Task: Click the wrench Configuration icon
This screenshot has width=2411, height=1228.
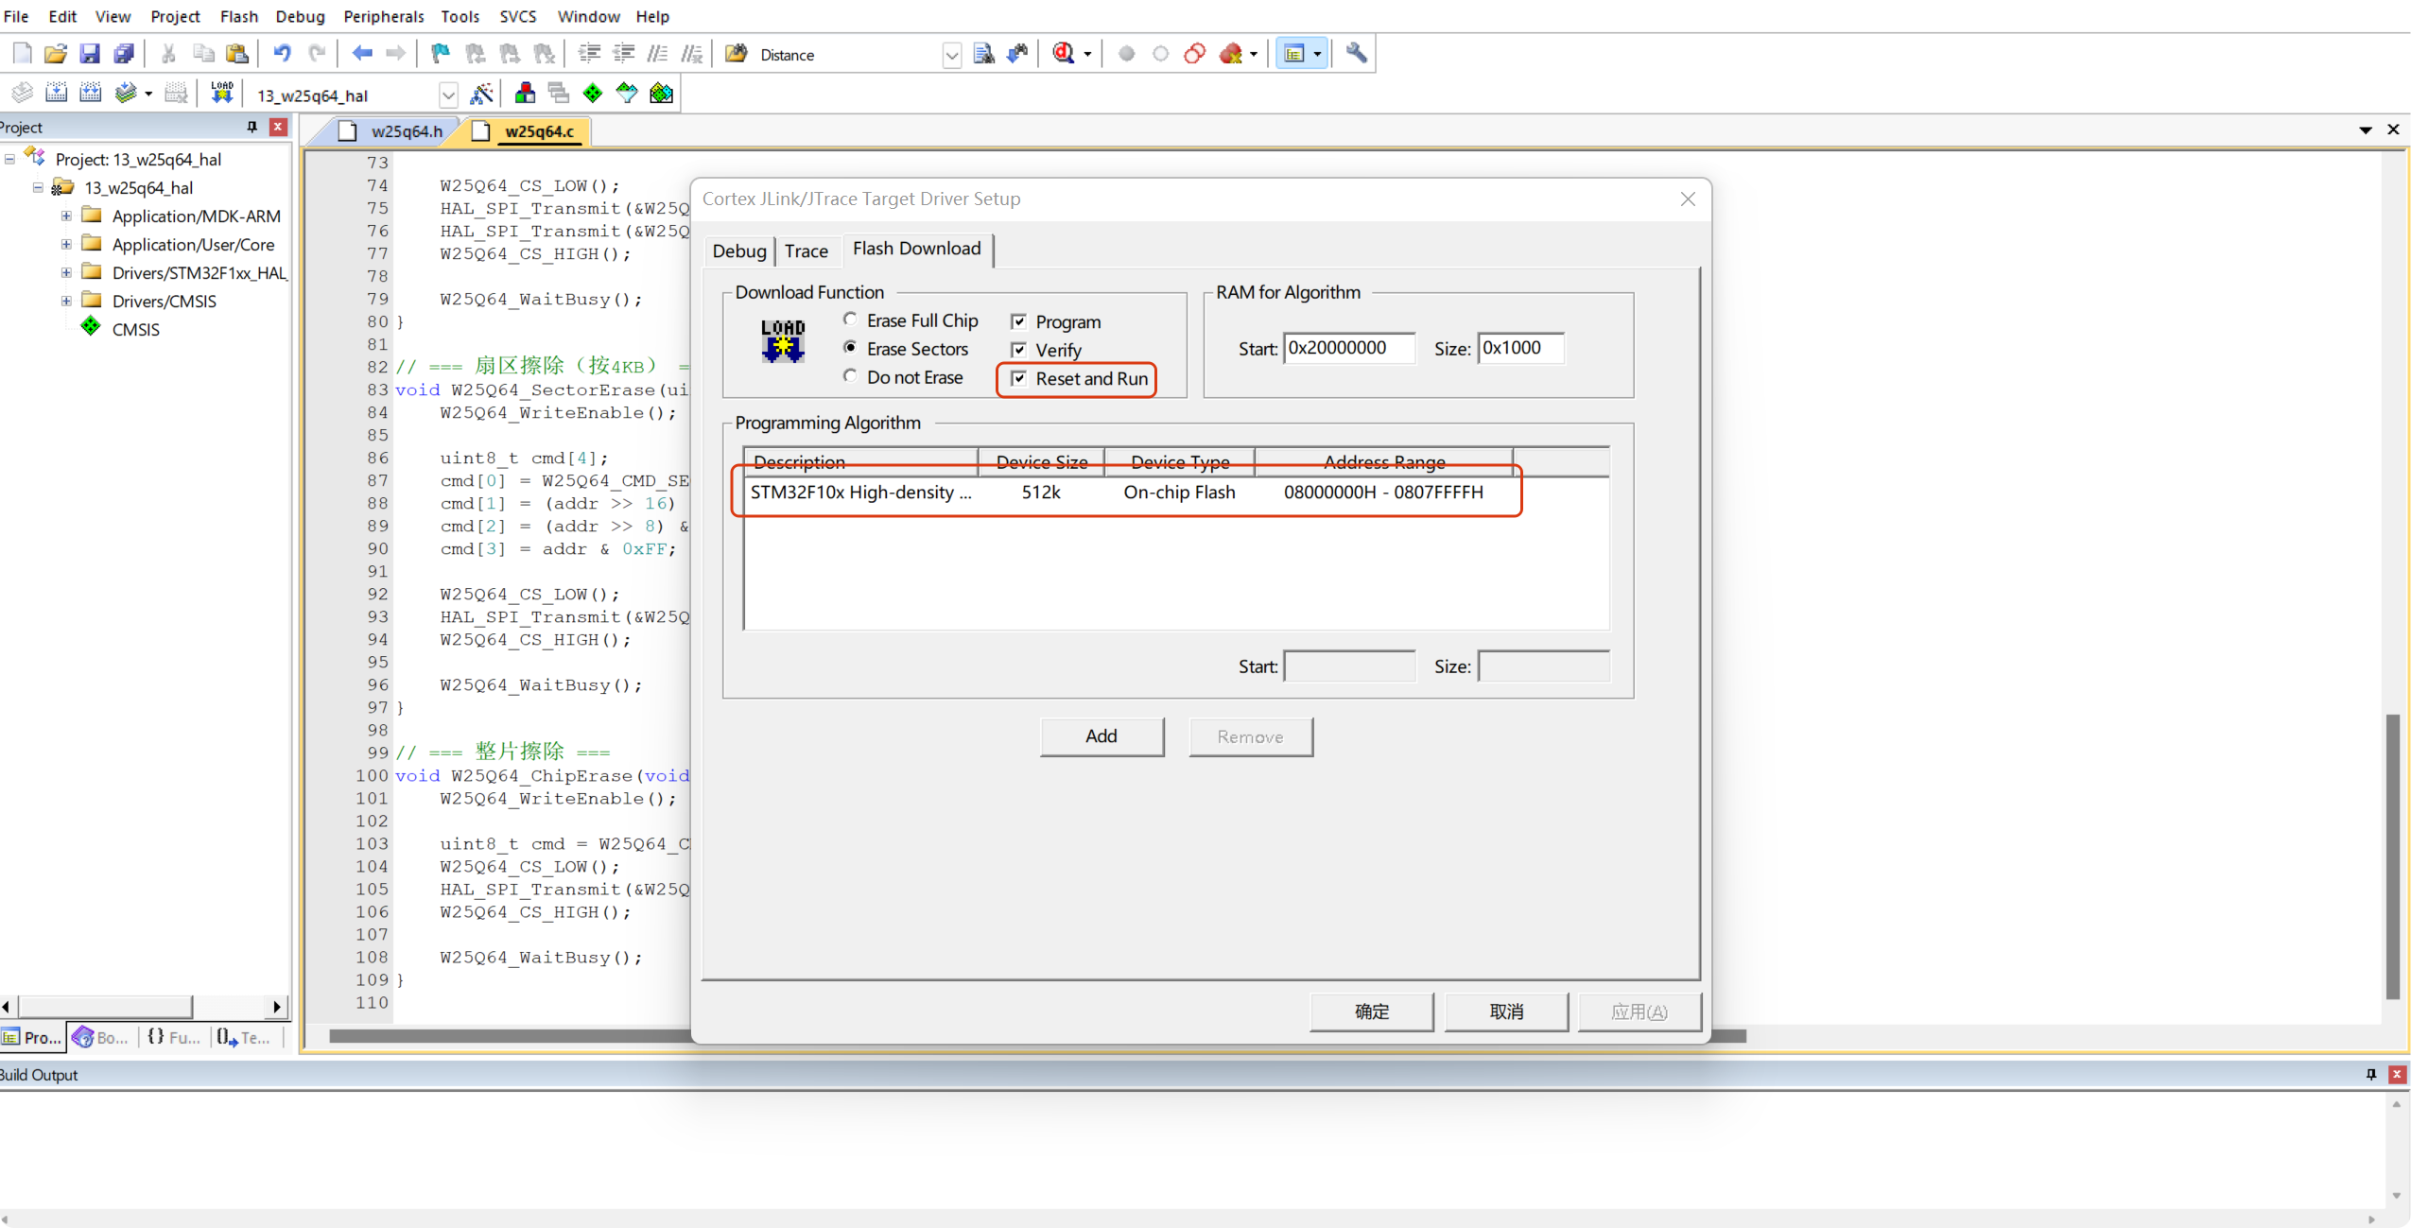Action: 1356,53
